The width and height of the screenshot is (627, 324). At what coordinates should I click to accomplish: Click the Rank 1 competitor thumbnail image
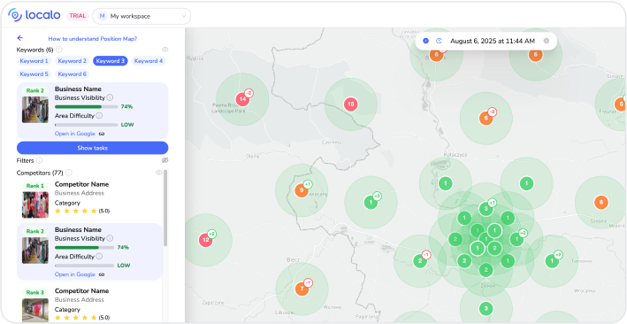click(x=35, y=204)
